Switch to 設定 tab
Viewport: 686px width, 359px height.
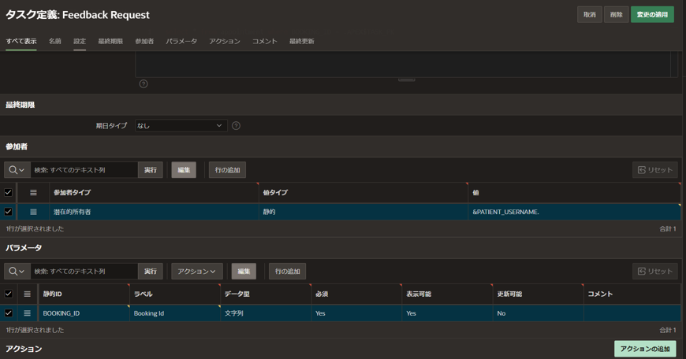point(80,41)
